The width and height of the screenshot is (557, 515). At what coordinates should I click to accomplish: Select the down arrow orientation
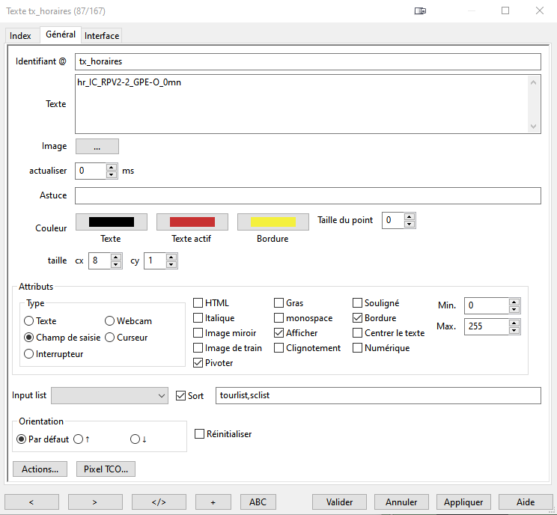[136, 439]
